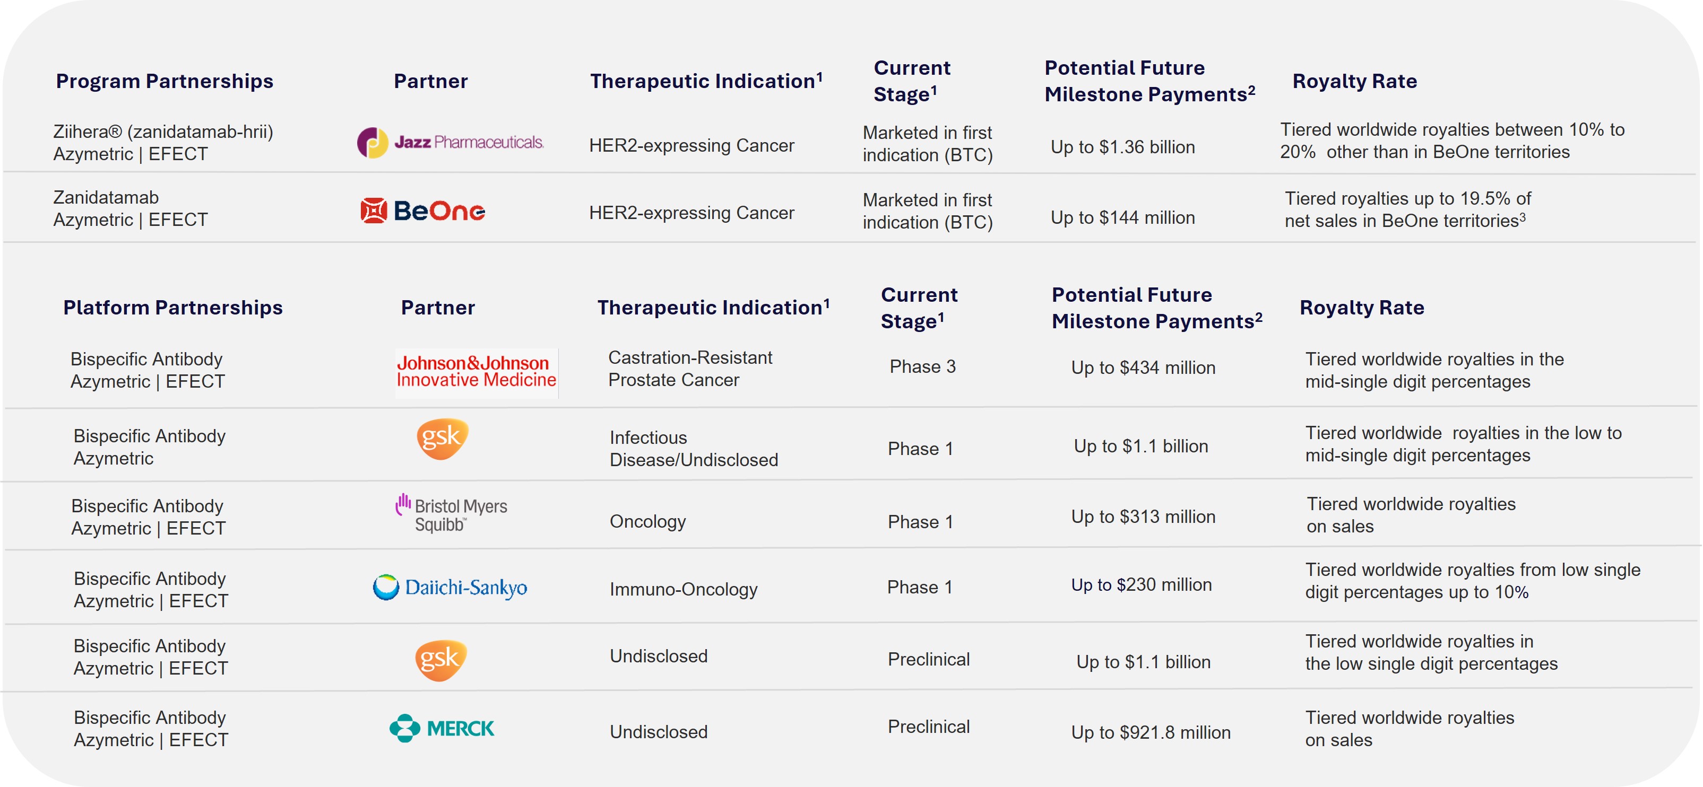Click the 'Phase 3' stage entry
The height and width of the screenshot is (787, 1703).
(x=922, y=367)
